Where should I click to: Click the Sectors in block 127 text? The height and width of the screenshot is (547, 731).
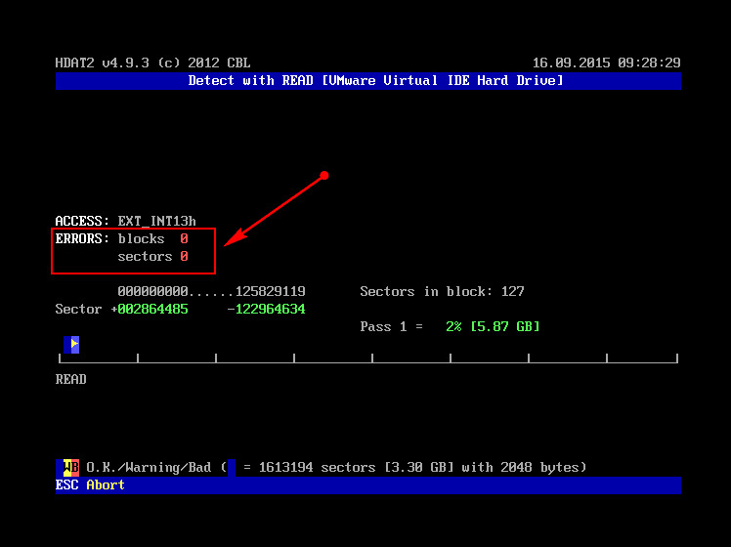tap(442, 292)
